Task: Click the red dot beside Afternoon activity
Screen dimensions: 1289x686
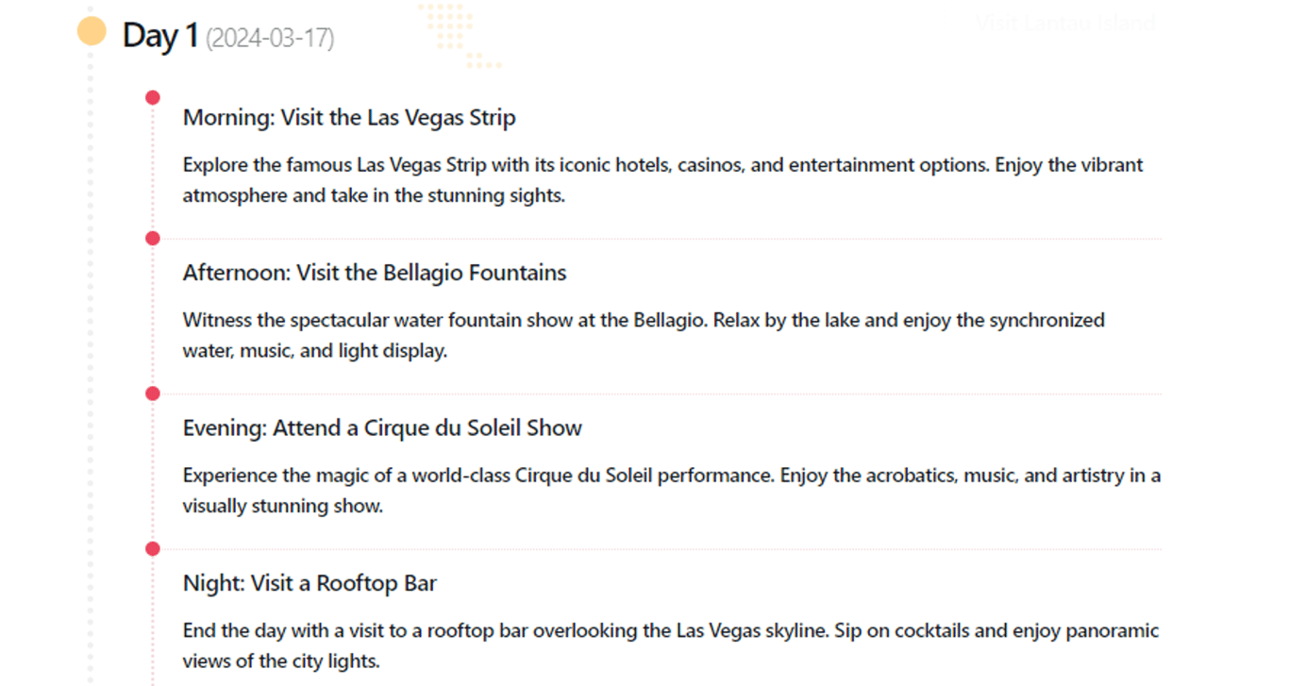Action: click(x=153, y=239)
